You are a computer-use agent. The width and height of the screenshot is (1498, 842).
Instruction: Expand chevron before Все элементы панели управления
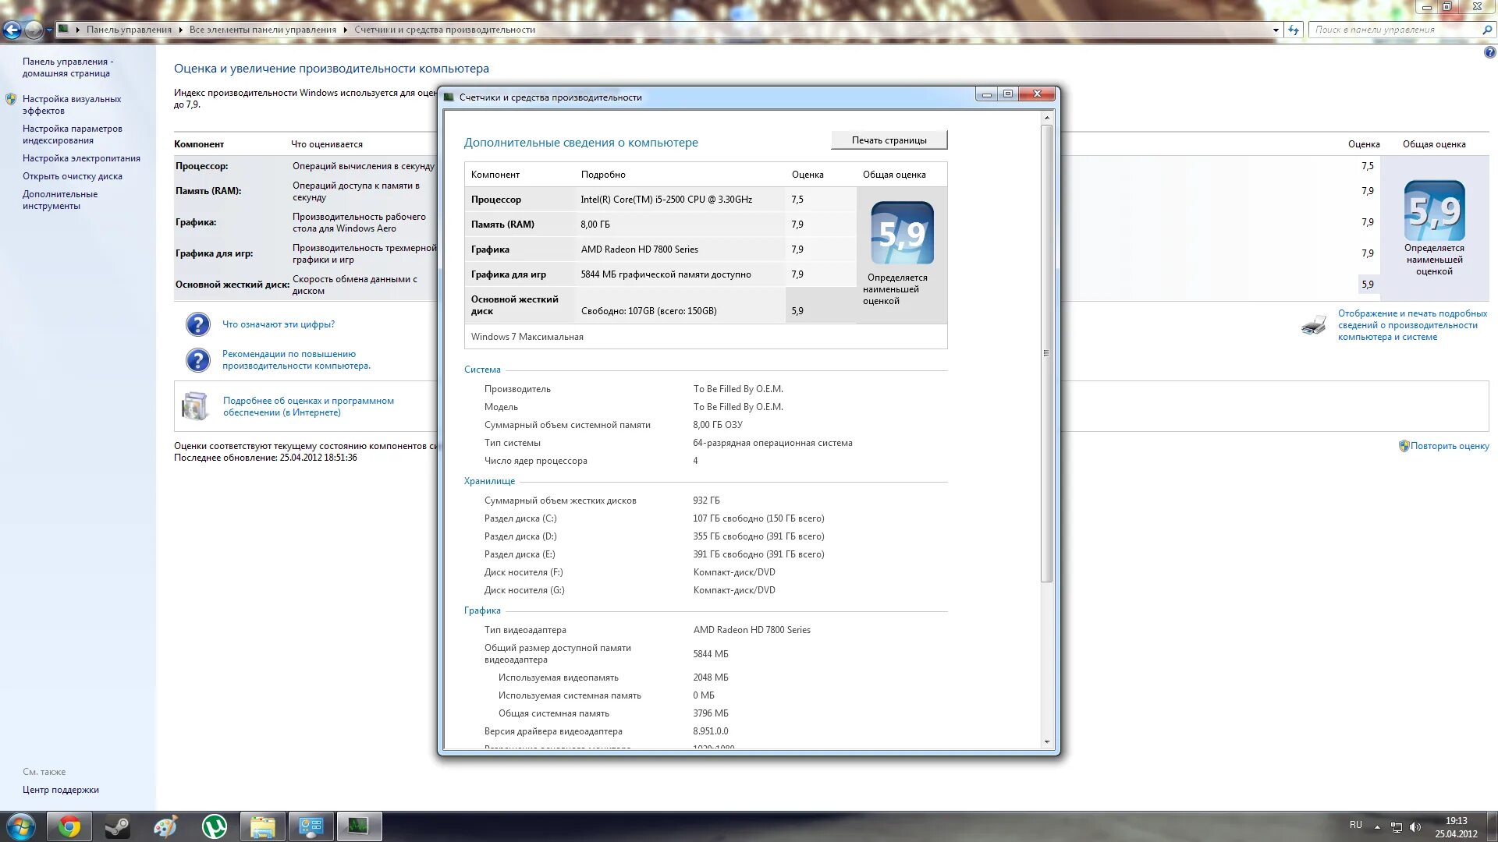[181, 30]
